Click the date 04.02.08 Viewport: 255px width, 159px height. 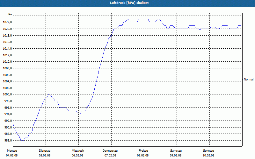coord(12,156)
